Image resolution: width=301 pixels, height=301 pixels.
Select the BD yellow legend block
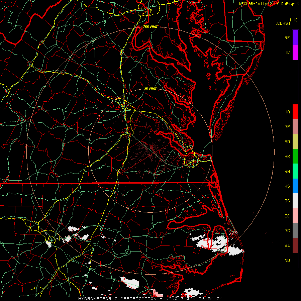[295, 142]
